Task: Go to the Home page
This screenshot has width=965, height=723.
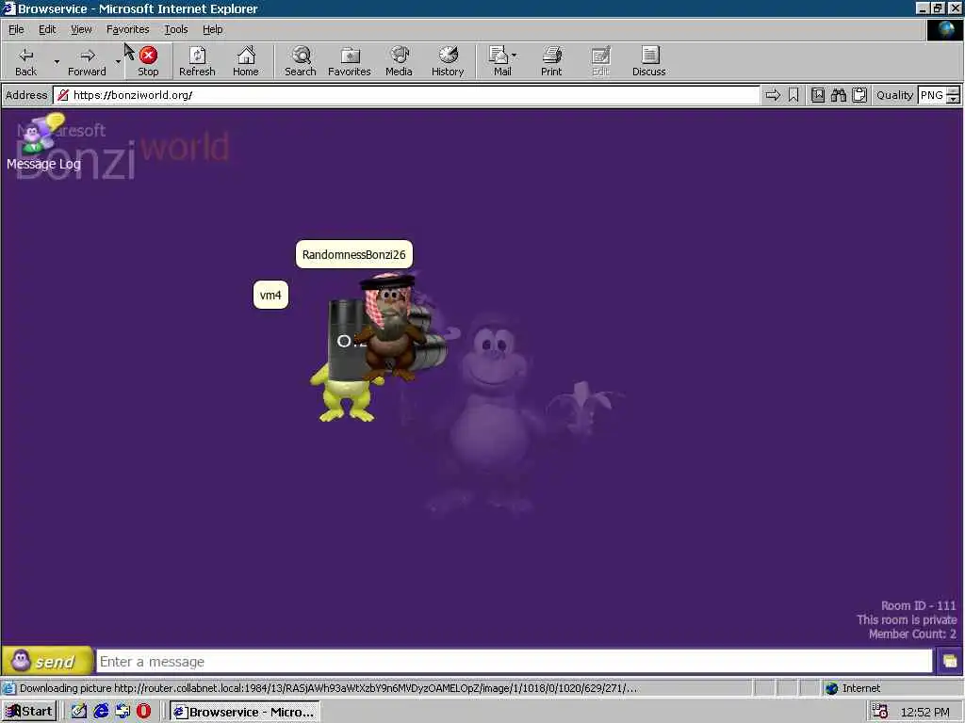Action: coord(246,61)
